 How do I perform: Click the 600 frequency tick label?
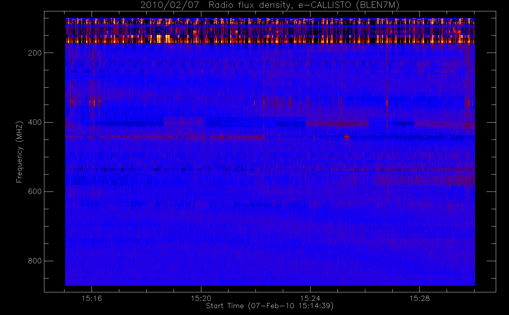35,192
